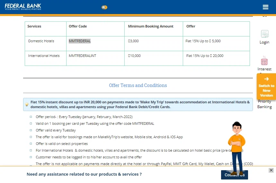Image resolution: width=276 pixels, height=183 pixels.
Task: Click 'Need any assistance' banner text
Action: [84, 174]
